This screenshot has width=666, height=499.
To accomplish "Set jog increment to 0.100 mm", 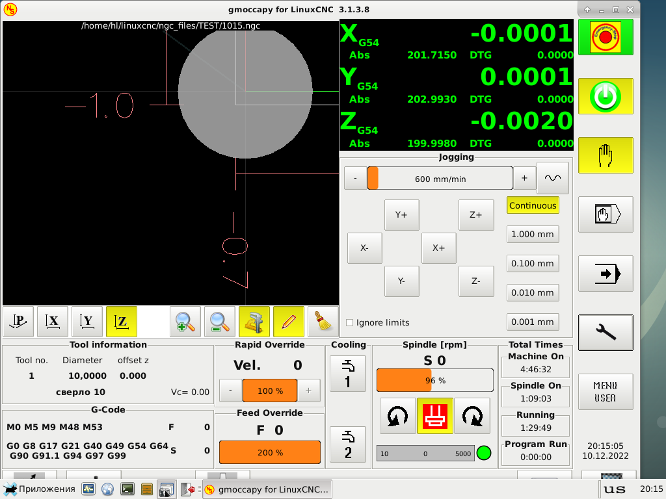I will click(x=533, y=263).
